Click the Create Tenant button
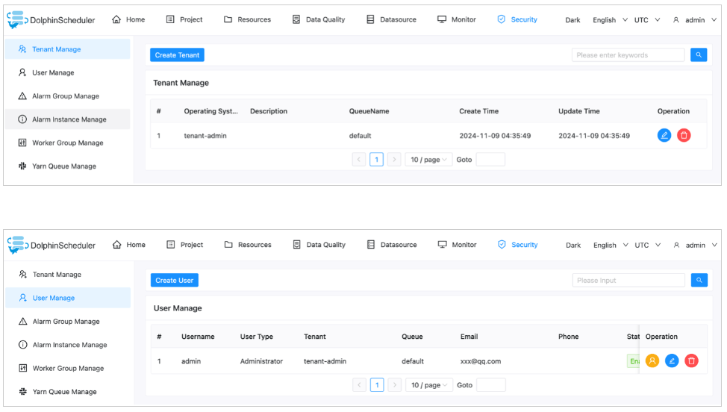The height and width of the screenshot is (412, 727). (x=177, y=55)
